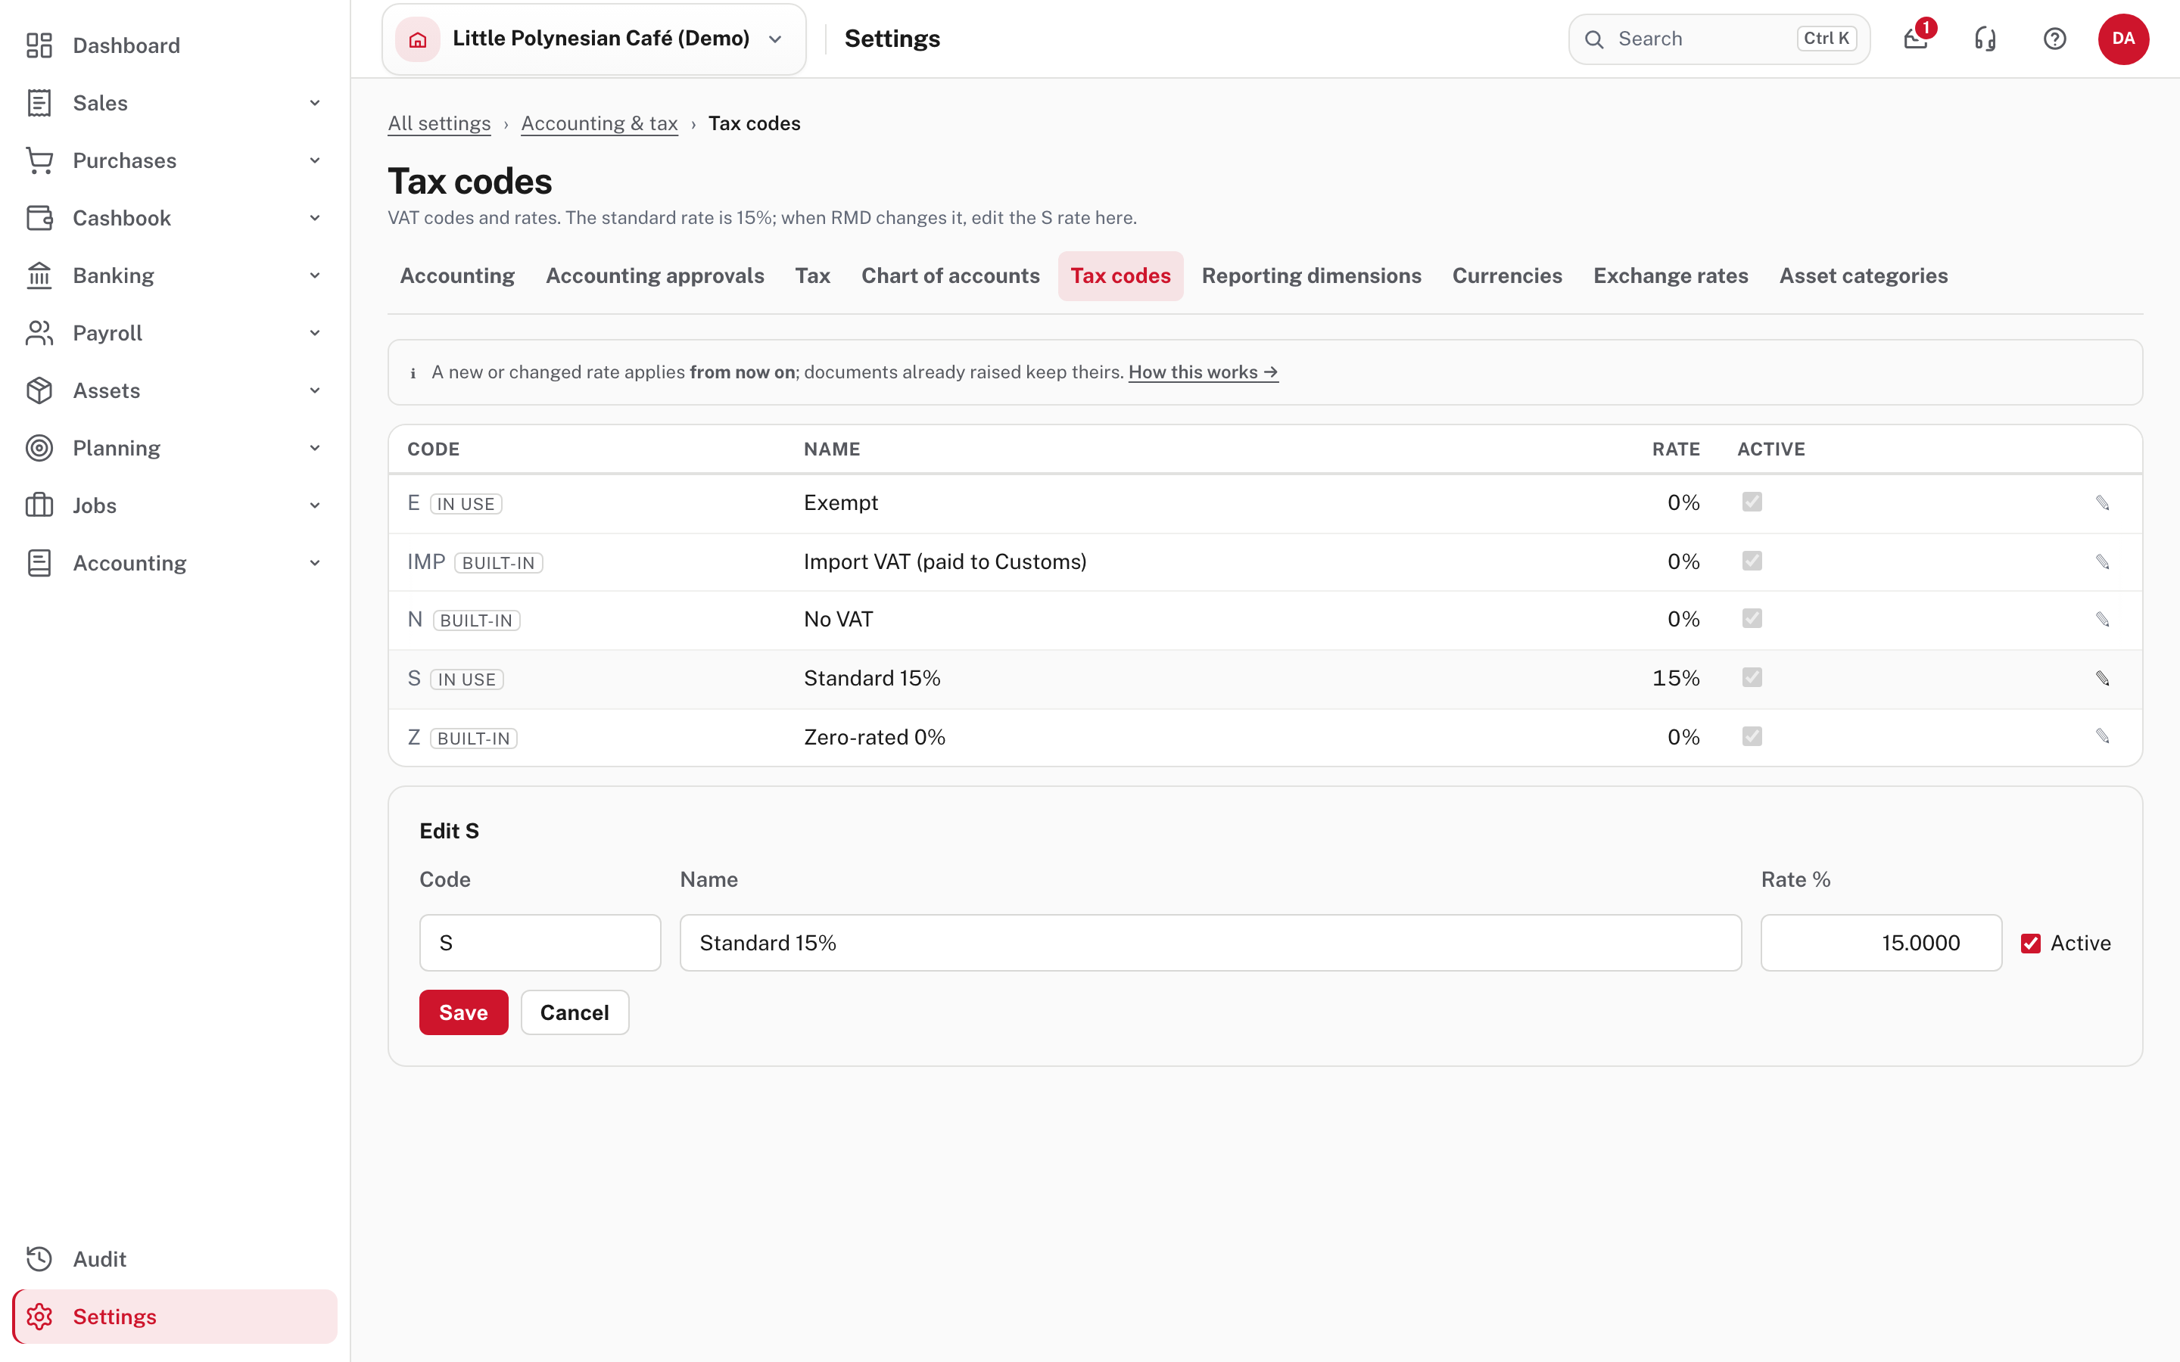Switch to the Exchange rates tab
The width and height of the screenshot is (2180, 1362).
1670,275
